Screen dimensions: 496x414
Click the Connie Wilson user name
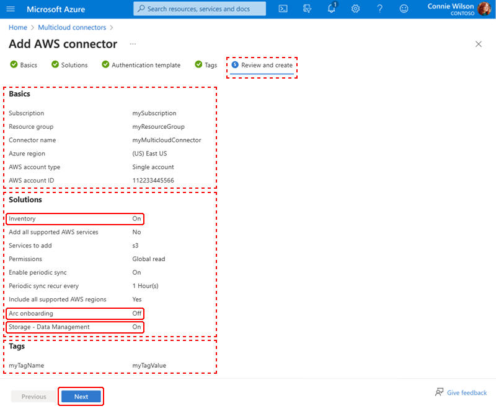pos(451,6)
